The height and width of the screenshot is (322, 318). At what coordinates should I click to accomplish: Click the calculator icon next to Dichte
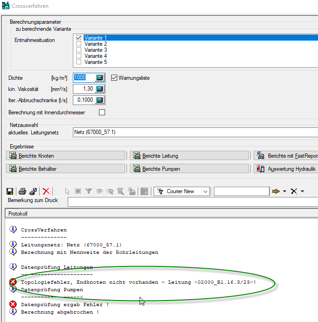99,78
